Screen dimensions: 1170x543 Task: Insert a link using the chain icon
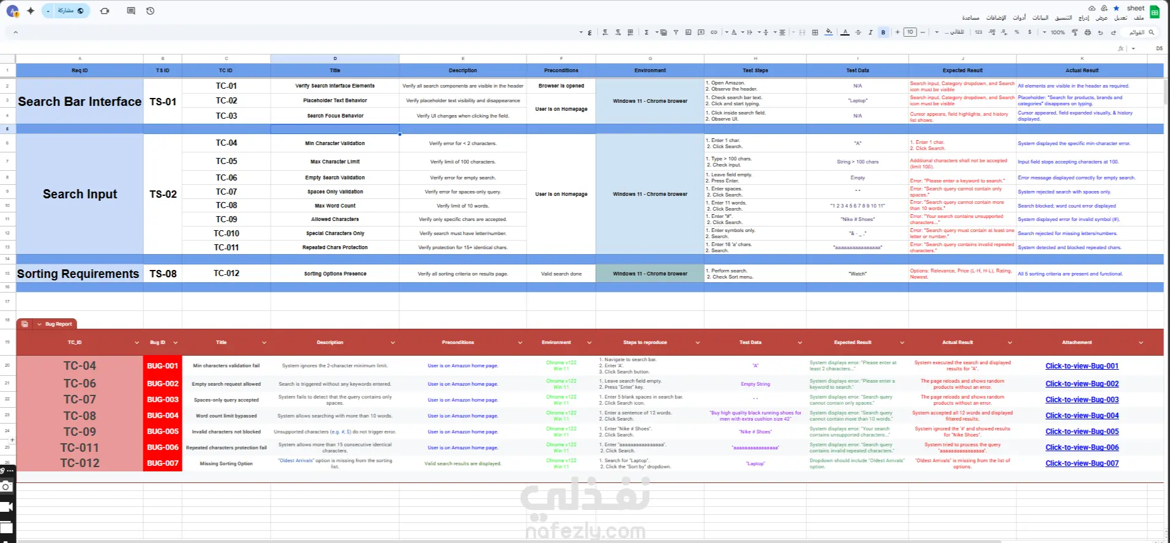714,32
